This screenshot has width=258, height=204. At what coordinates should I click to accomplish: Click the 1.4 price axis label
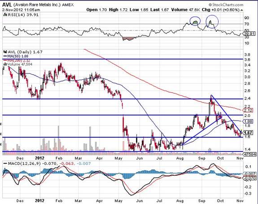click(x=247, y=149)
